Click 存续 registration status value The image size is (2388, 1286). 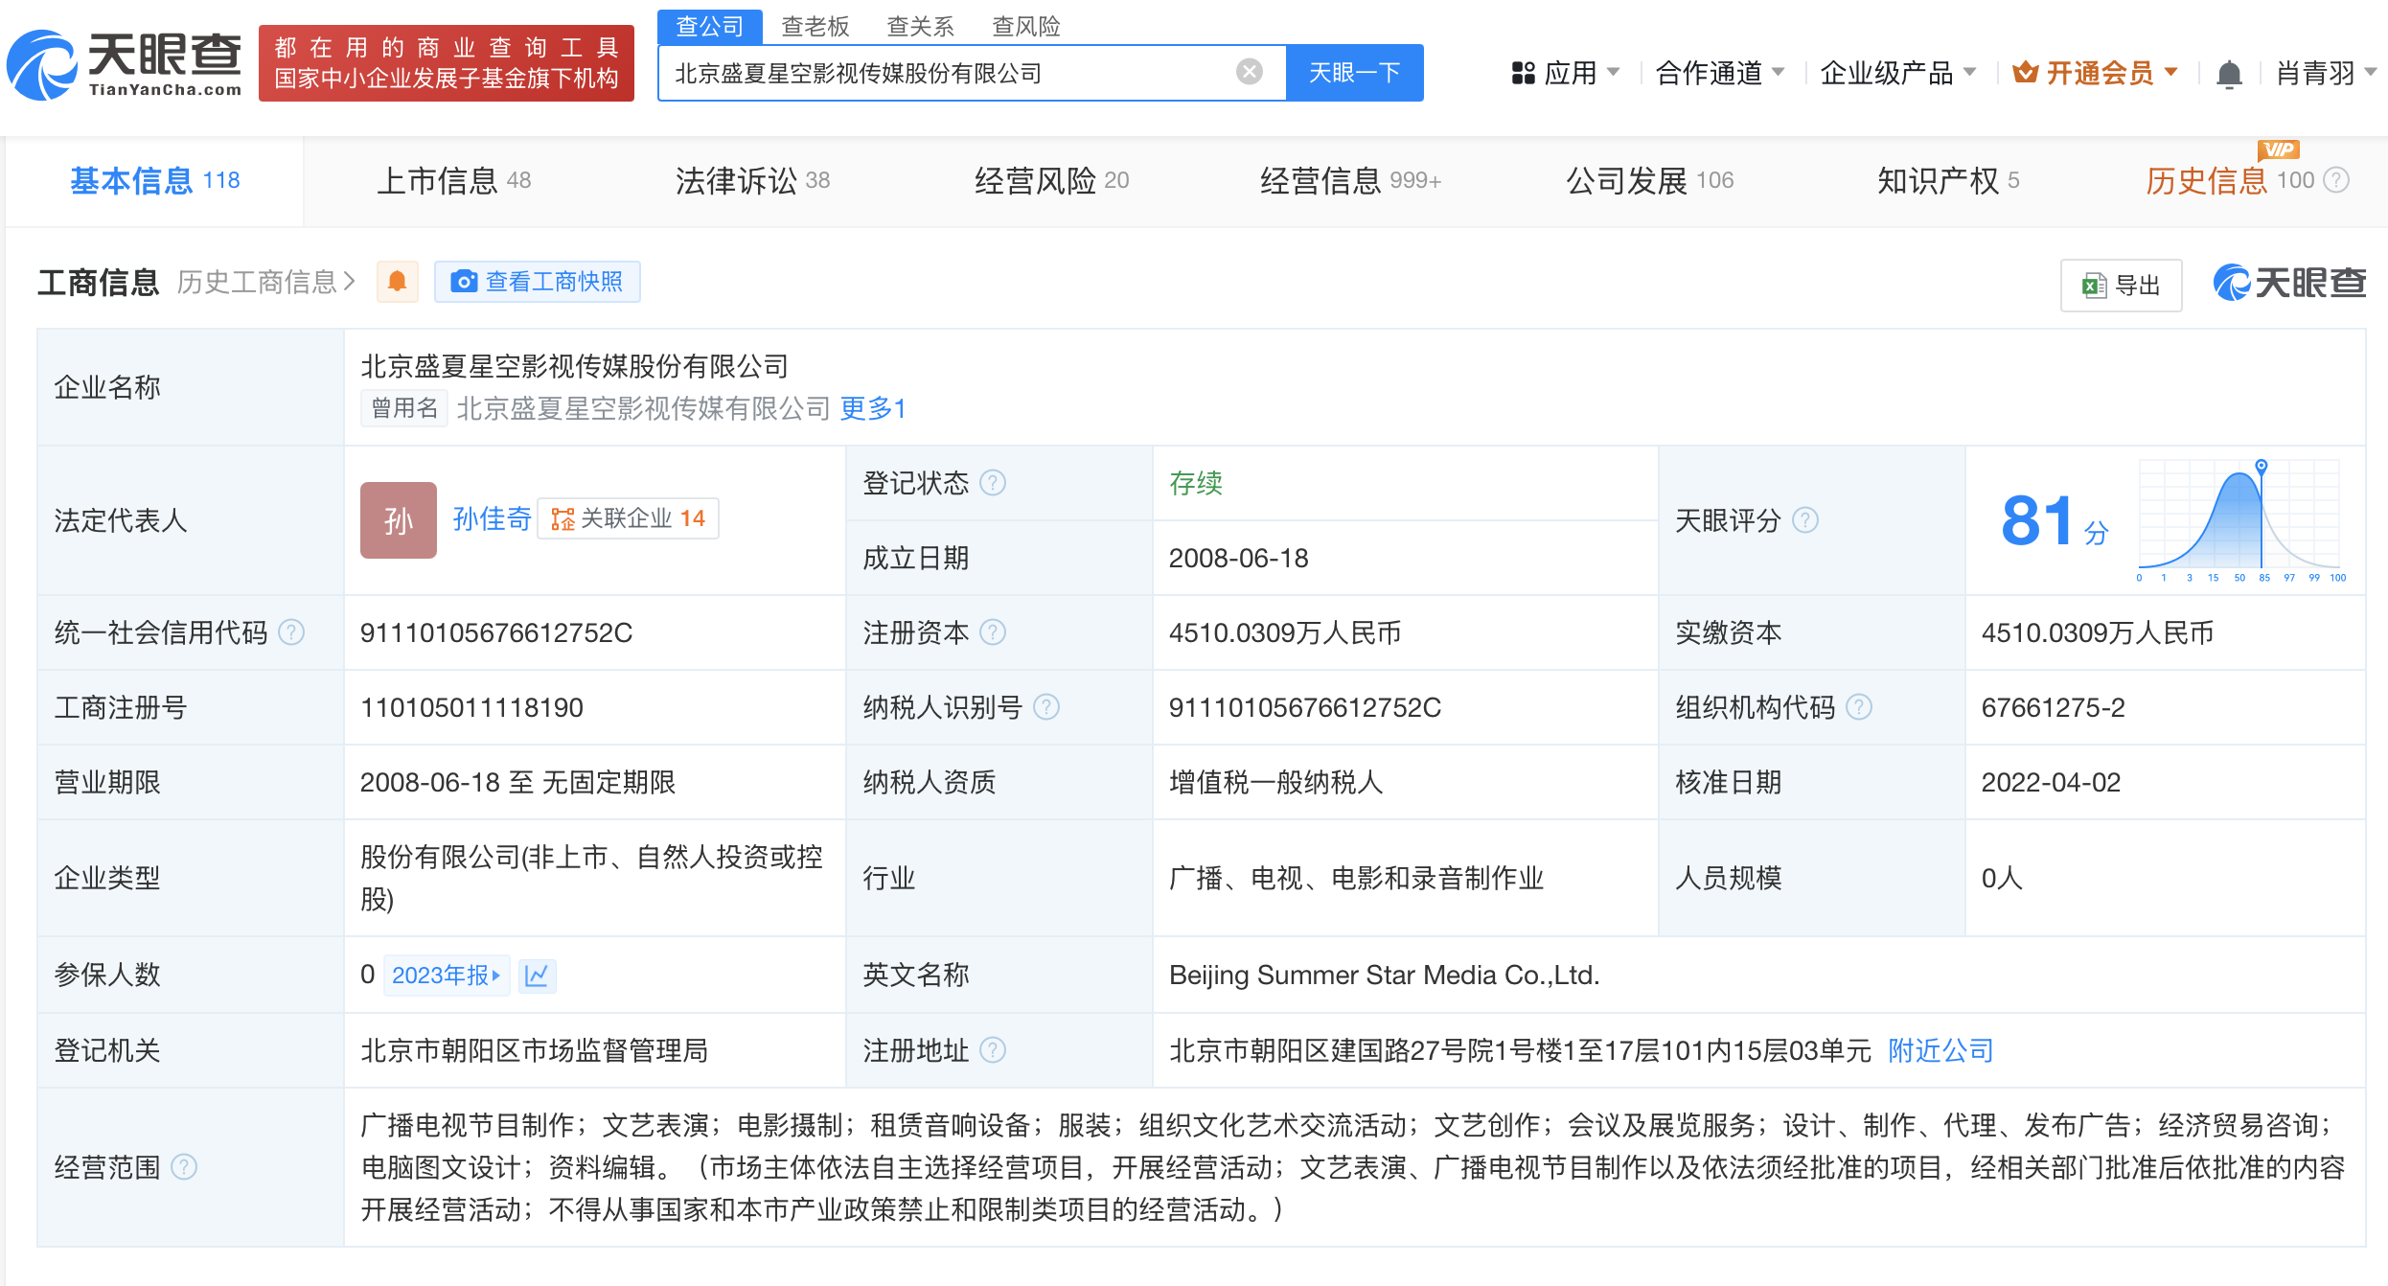1196,483
